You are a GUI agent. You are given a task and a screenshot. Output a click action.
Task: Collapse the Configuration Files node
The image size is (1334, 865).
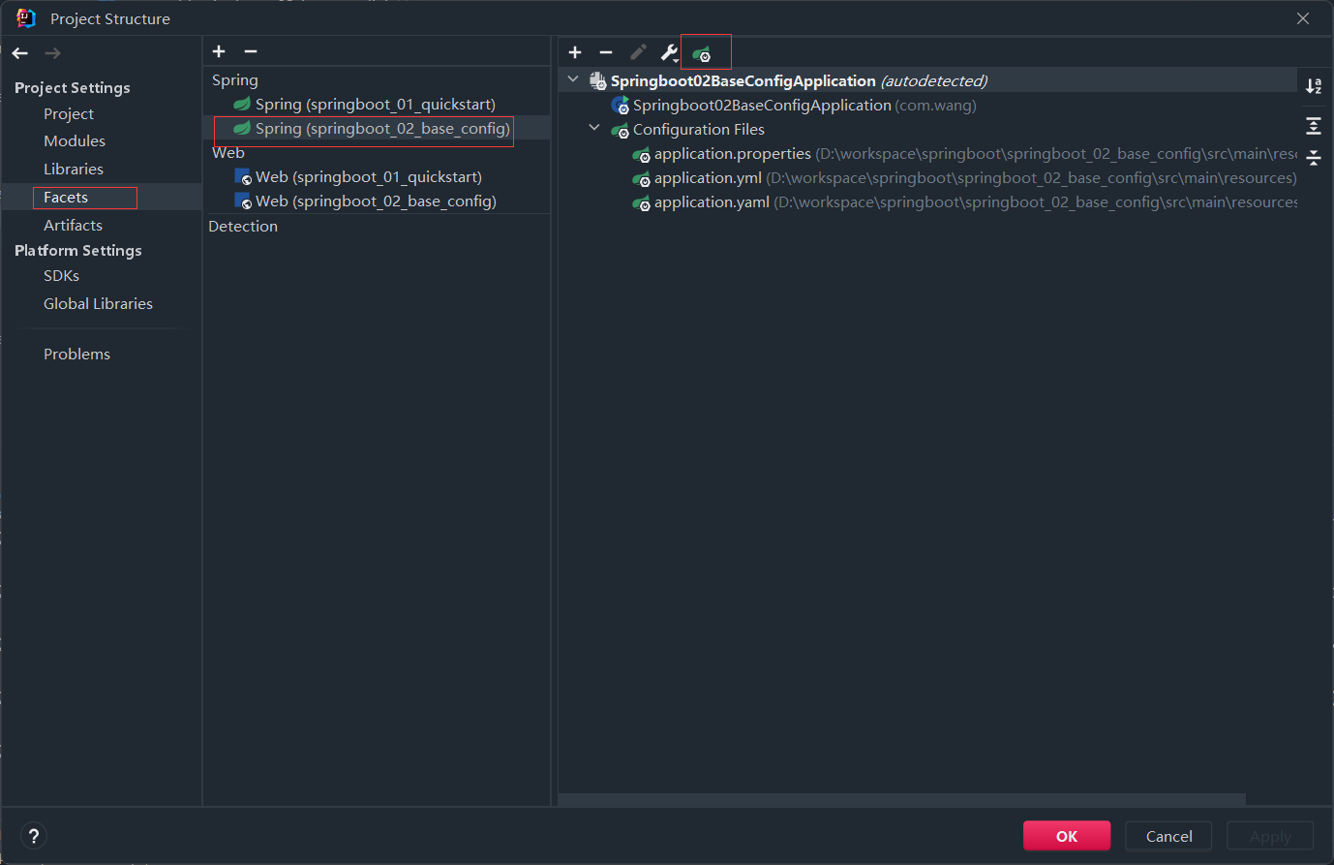pyautogui.click(x=594, y=129)
